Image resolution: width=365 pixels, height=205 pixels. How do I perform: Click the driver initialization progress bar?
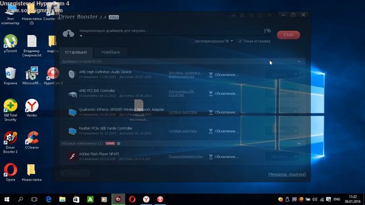(175, 36)
